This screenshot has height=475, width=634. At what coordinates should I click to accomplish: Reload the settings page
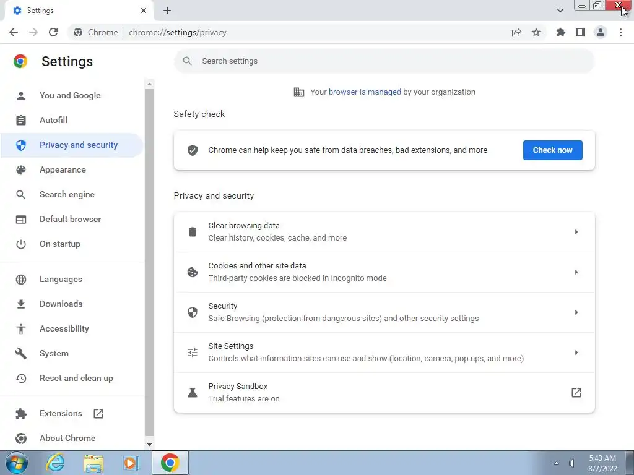coord(53,32)
